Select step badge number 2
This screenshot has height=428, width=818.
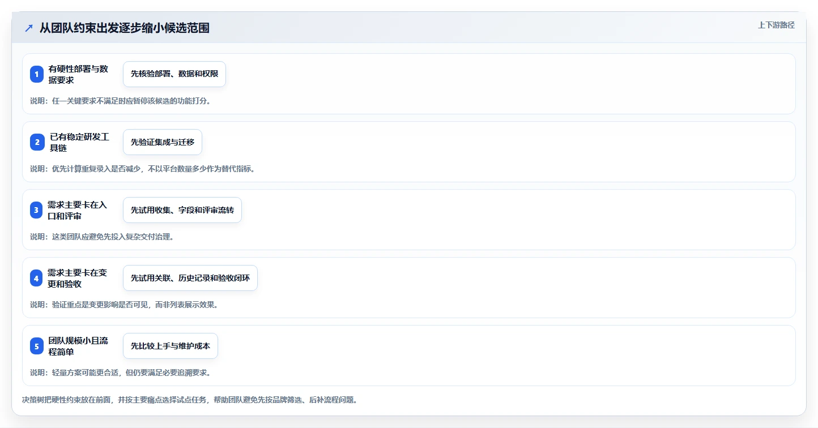point(37,142)
